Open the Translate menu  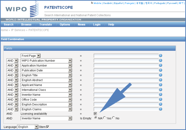coord(46,24)
